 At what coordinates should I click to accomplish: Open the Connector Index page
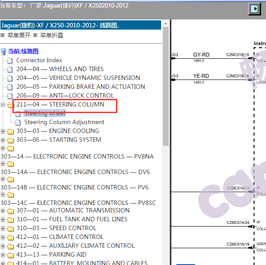(39, 60)
